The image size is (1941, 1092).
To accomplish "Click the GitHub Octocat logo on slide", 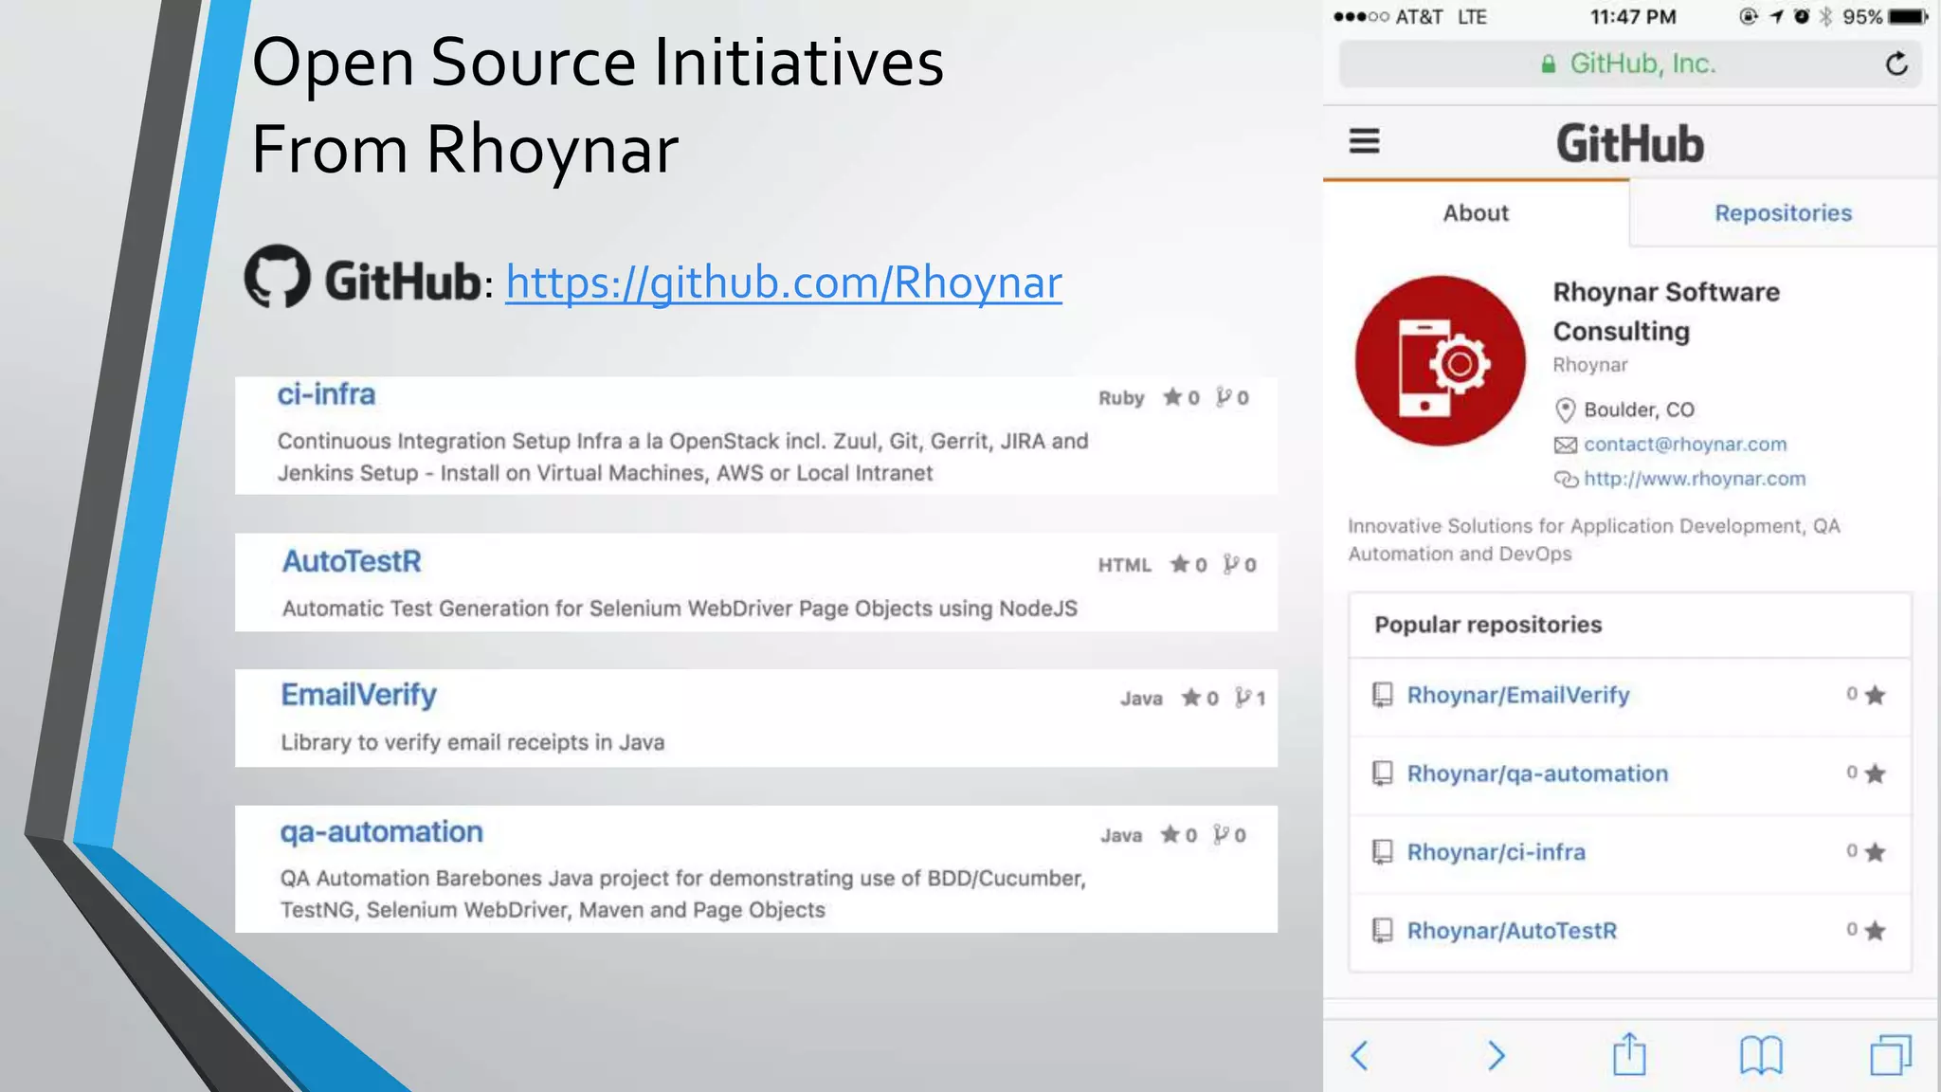I will point(277,277).
